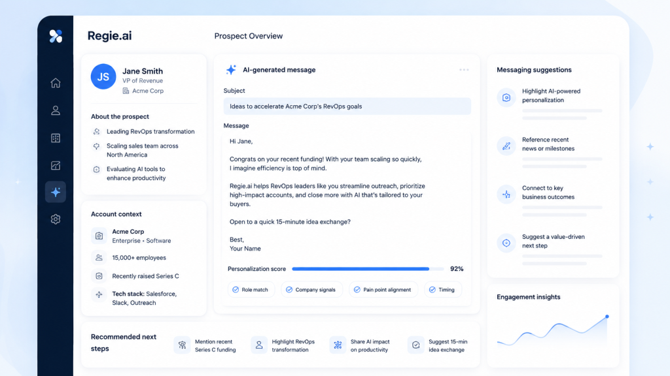Choose Connect to key business outcomes suggestion
This screenshot has height=376, width=670.
click(550, 200)
